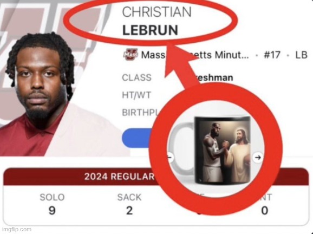Click the CHRISTIAN first name text
The height and width of the screenshot is (234, 313).
[x=156, y=12]
